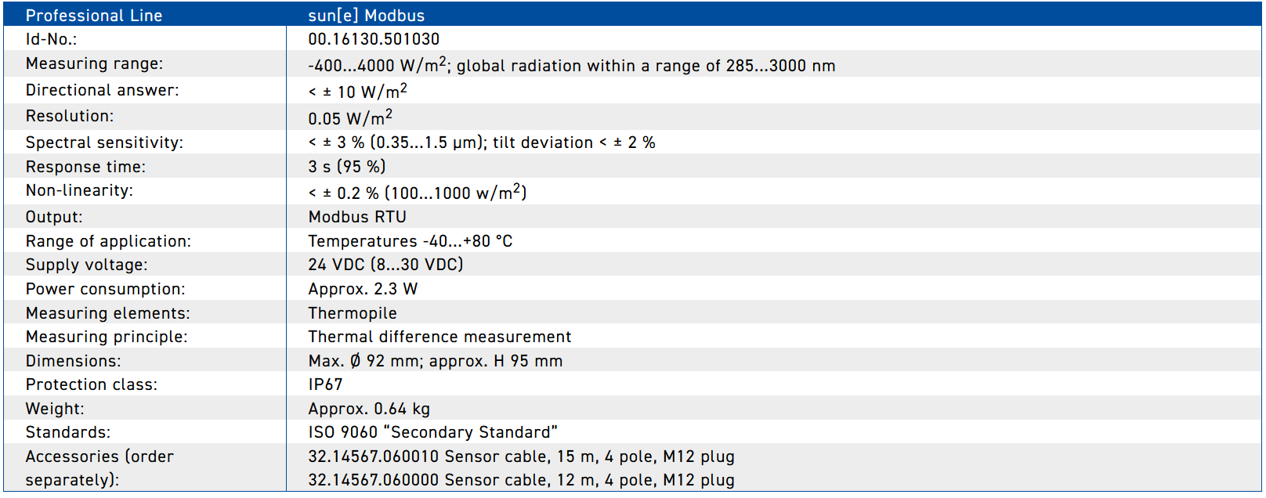
Task: Select the '24 VDC (8...30 VDC)' value
Action: click(386, 265)
